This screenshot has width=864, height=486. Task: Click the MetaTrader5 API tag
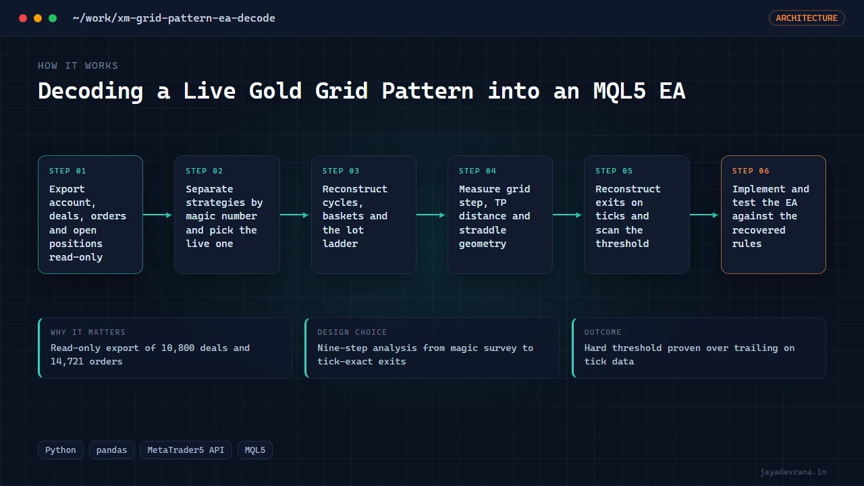186,450
